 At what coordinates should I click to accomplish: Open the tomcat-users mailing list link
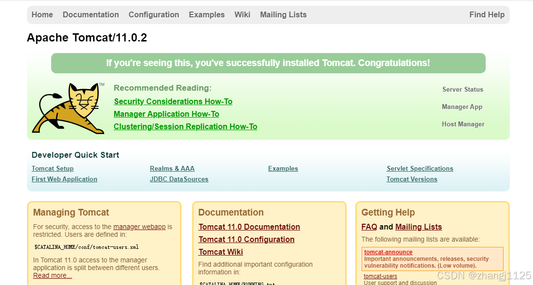pyautogui.click(x=380, y=276)
